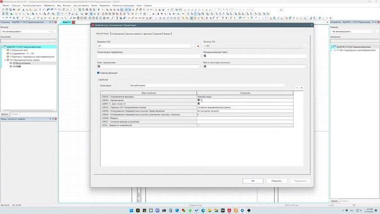Click the language icon in the Примечание value cell
Viewport: 380px width, 214px height.
click(198, 100)
